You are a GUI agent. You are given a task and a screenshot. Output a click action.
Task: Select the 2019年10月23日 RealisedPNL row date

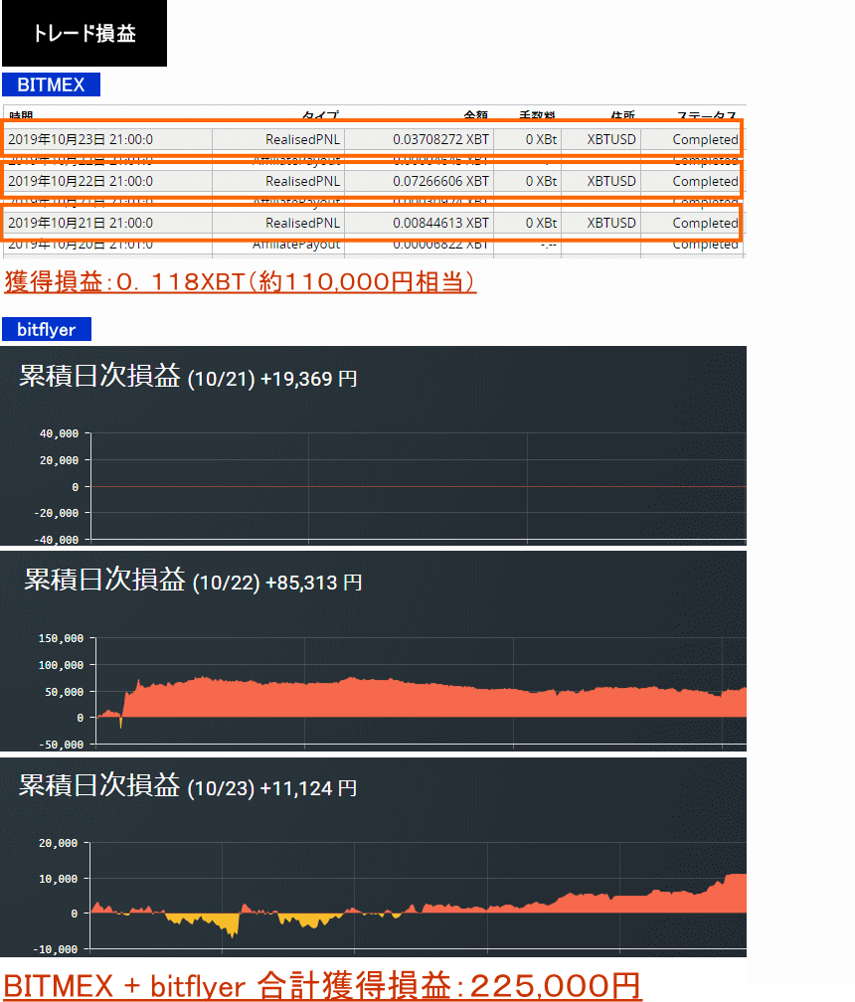tap(81, 139)
